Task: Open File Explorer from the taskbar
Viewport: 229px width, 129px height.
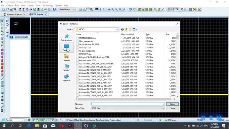Action: click(37, 126)
